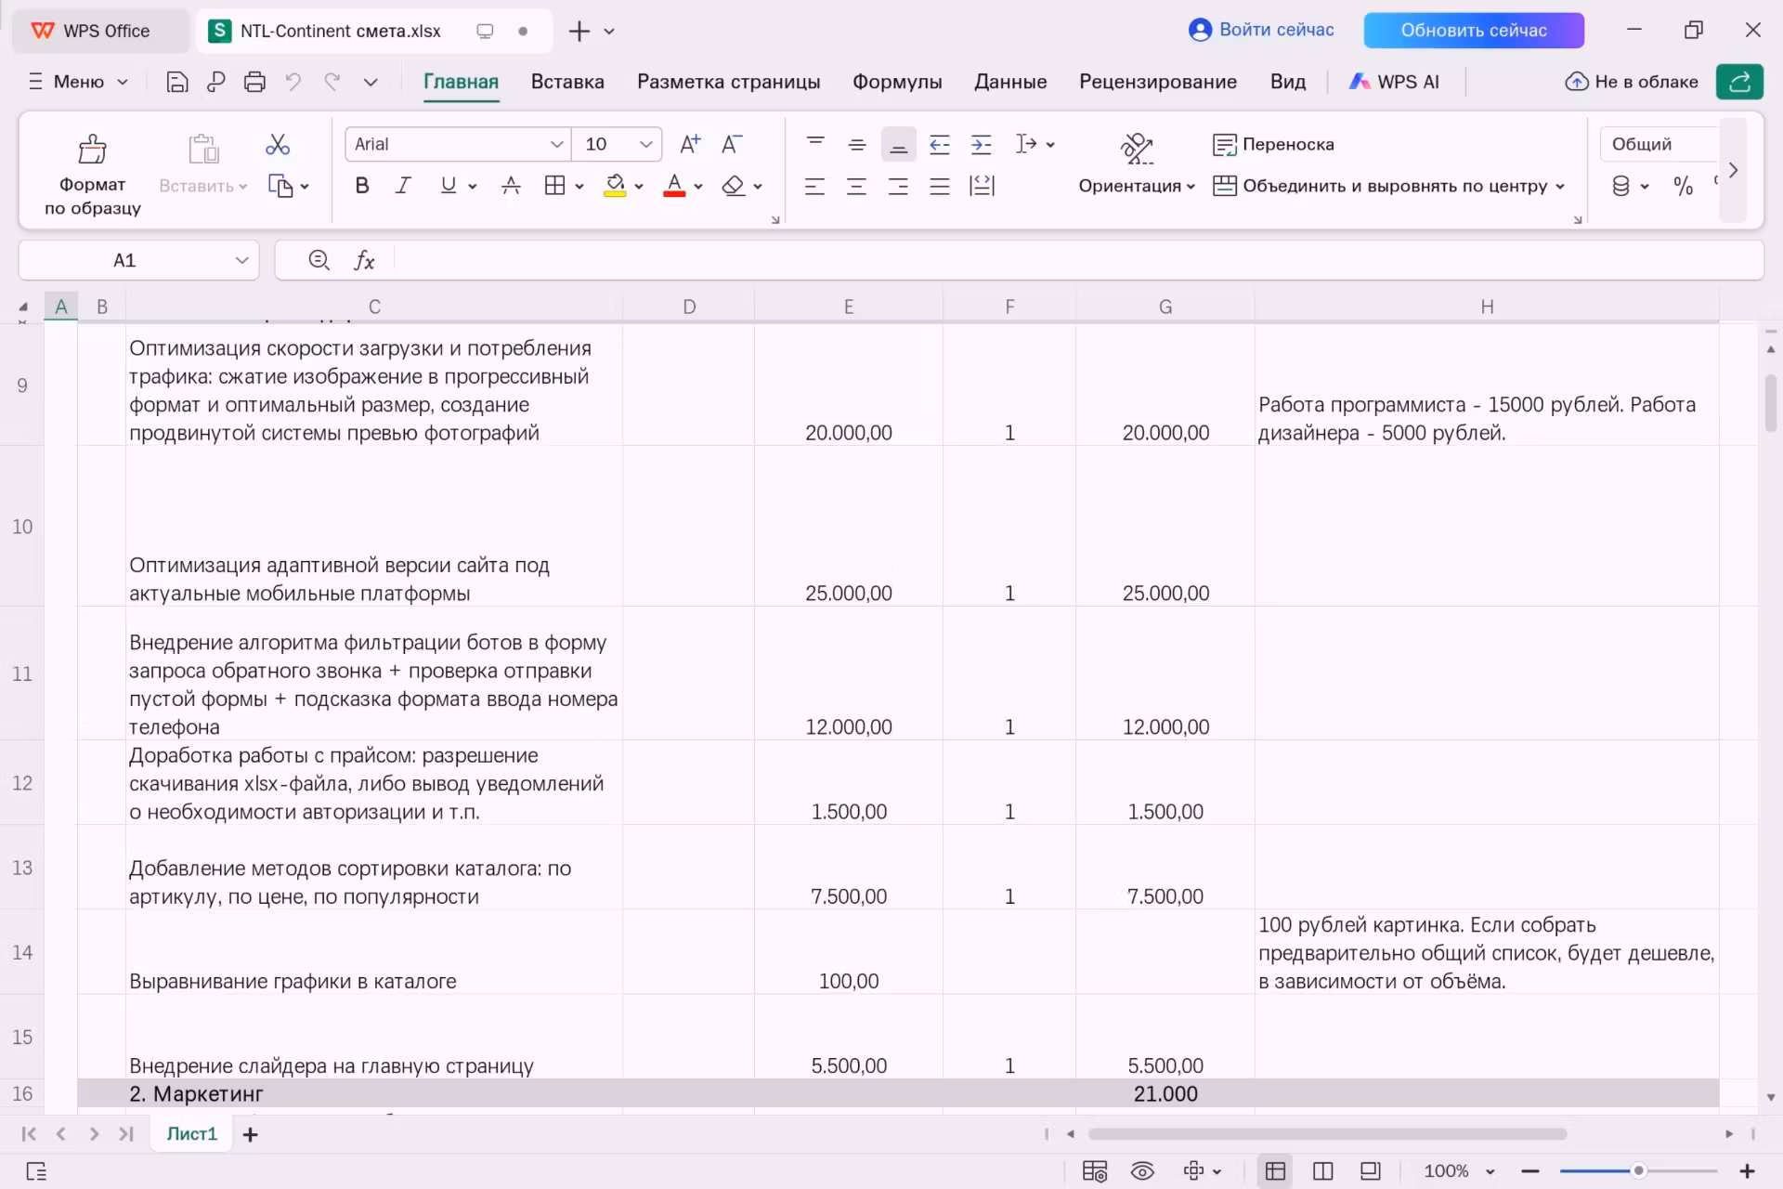1783x1189 pixels.
Task: Open the font size 10 dropdown
Action: click(645, 144)
